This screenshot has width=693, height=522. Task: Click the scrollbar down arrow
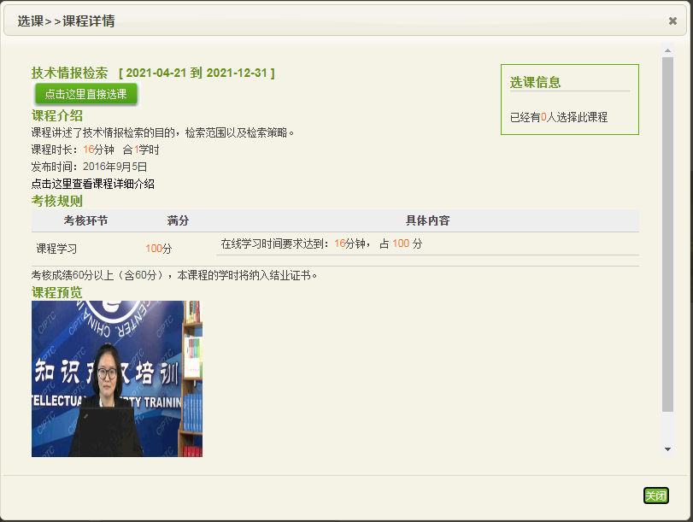667,449
